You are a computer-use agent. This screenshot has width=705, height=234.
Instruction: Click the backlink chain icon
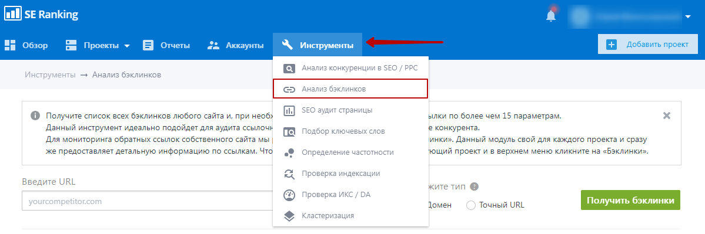[x=289, y=89]
